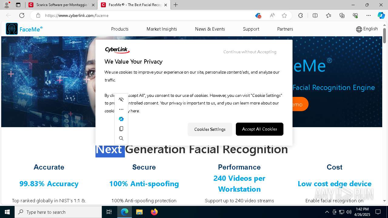Viewport: 388px width, 218px height.
Task: Open the Favorites list icon
Action: (329, 15)
